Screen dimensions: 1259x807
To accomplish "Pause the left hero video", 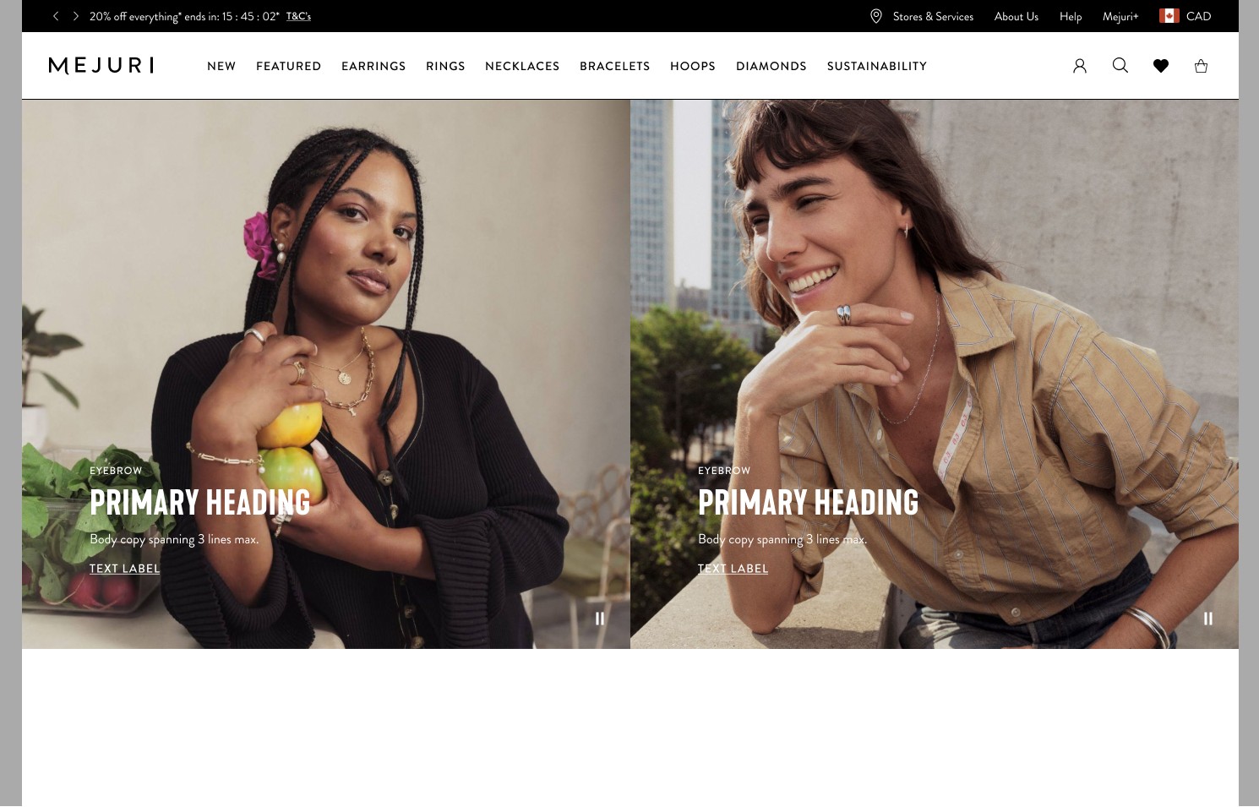I will coord(600,619).
